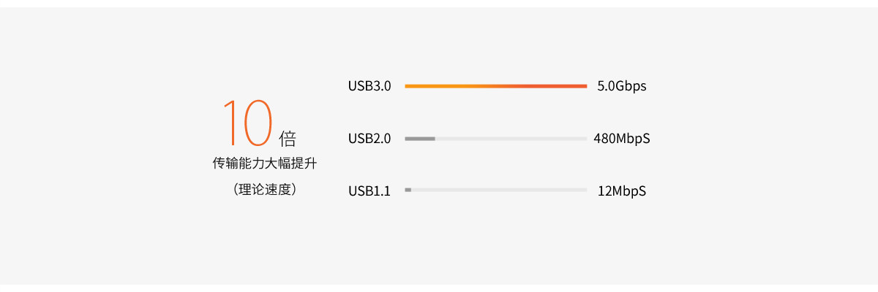The height and width of the screenshot is (292, 878).
Task: Click the white strip below the gray panel
Action: [439, 288]
